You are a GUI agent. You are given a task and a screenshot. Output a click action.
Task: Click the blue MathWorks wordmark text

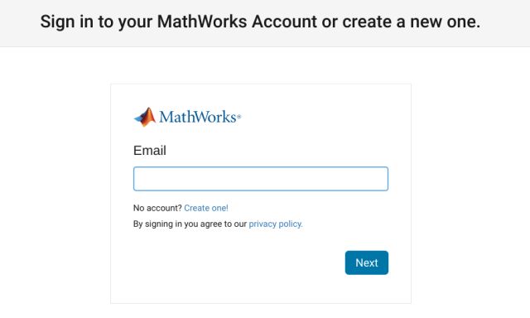point(198,117)
